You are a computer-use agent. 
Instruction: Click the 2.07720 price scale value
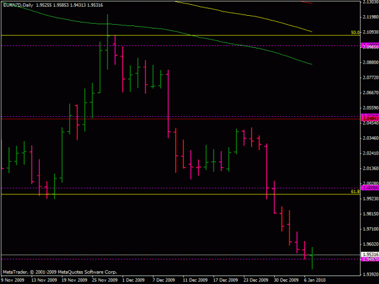click(x=371, y=78)
